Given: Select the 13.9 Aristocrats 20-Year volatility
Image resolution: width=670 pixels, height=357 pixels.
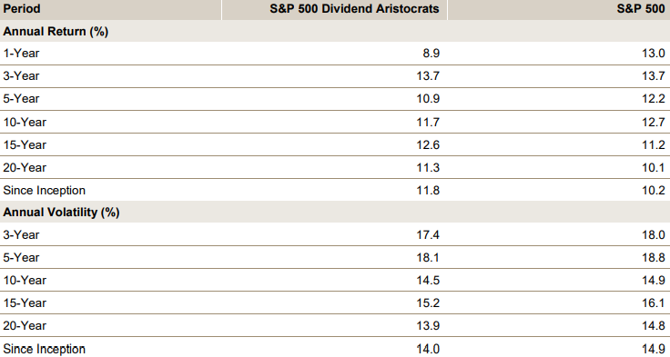Looking at the screenshot, I should coord(428,326).
